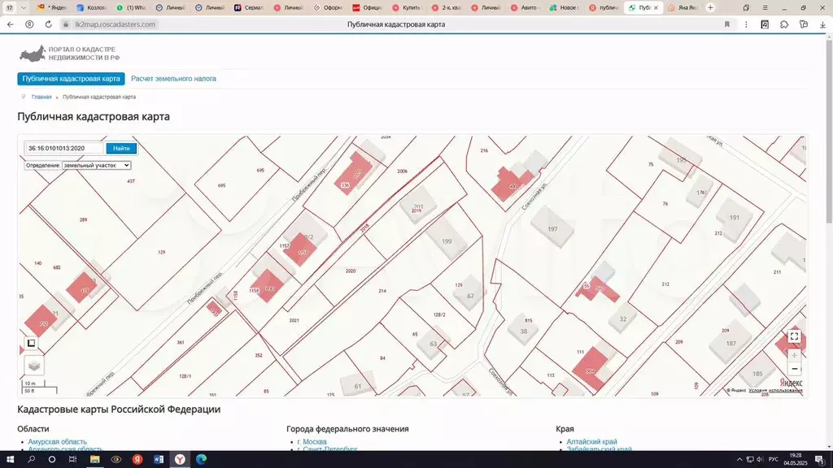
Task: Click the Yandex home icon beside back arrow
Action: point(29,24)
